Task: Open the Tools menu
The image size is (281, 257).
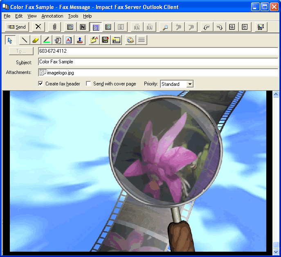Action: [x=73, y=16]
